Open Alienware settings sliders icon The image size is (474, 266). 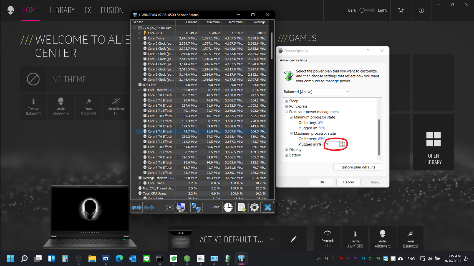[x=401, y=10]
